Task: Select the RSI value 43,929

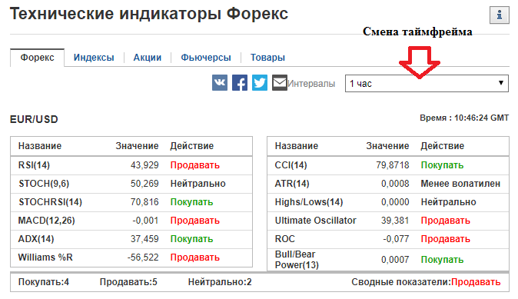Action: point(144,164)
